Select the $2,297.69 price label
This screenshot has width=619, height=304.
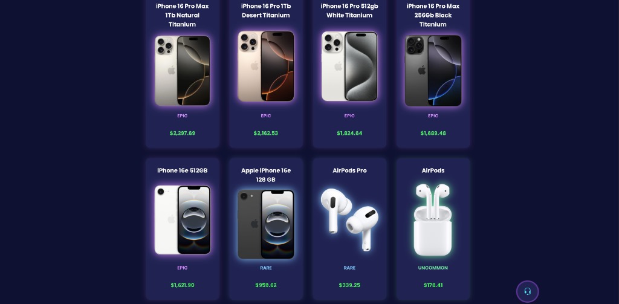tap(183, 133)
